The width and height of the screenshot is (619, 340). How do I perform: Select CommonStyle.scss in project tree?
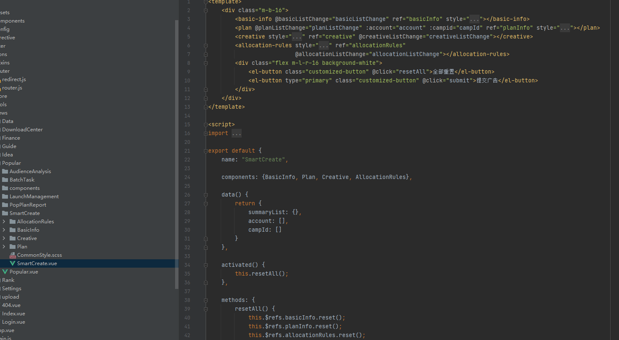click(x=39, y=255)
